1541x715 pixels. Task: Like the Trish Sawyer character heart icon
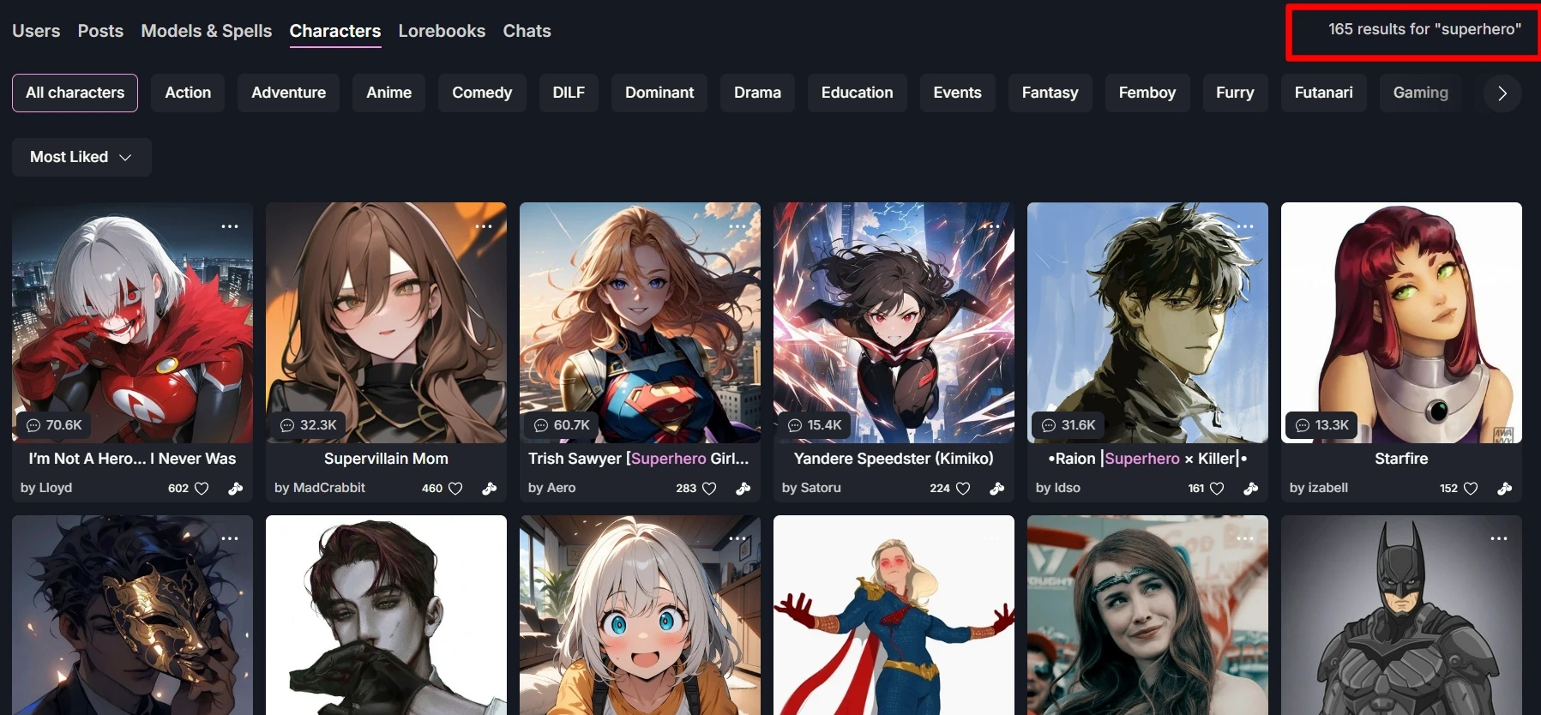(709, 488)
